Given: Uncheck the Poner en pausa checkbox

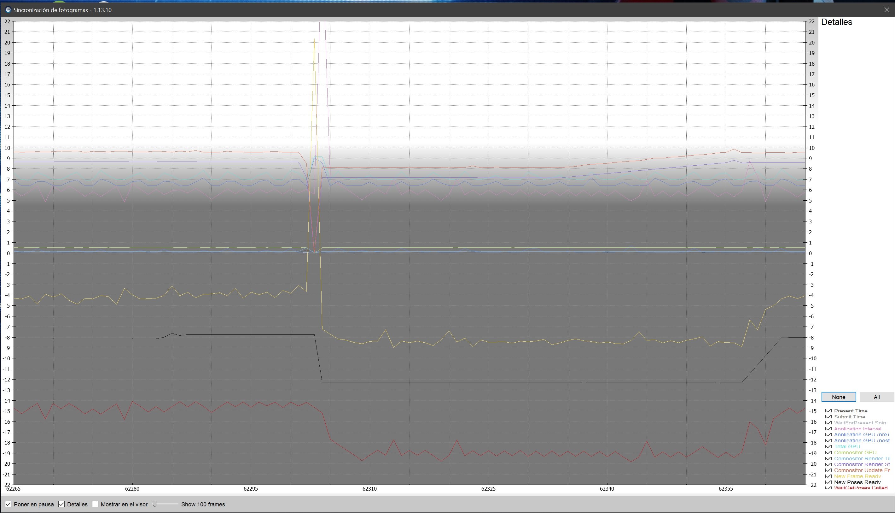Looking at the screenshot, I should (8, 504).
